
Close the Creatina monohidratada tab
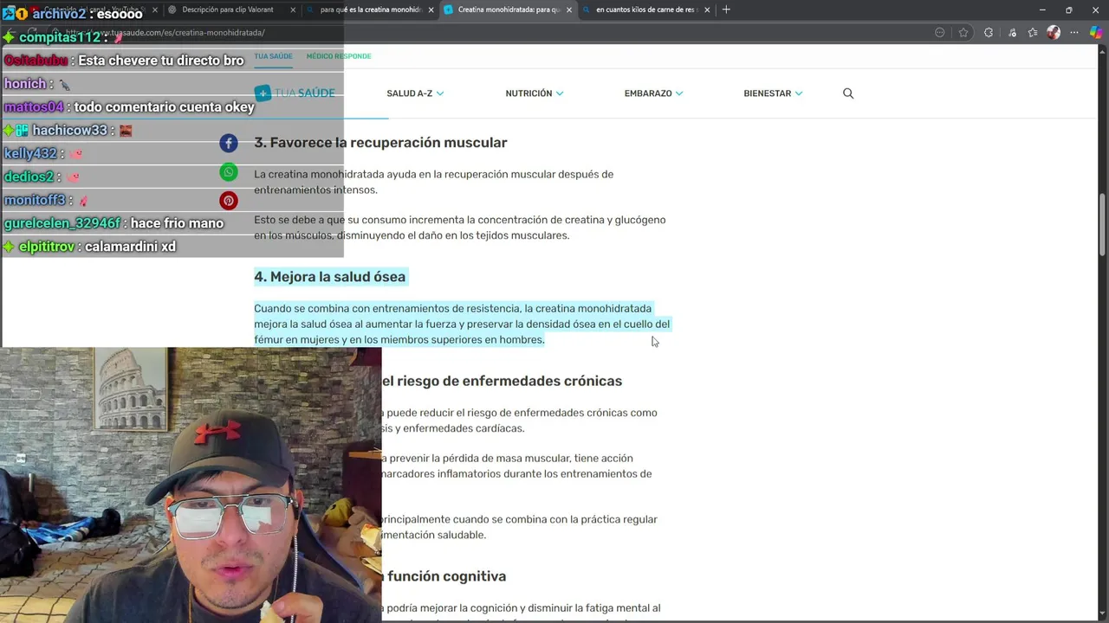569,10
